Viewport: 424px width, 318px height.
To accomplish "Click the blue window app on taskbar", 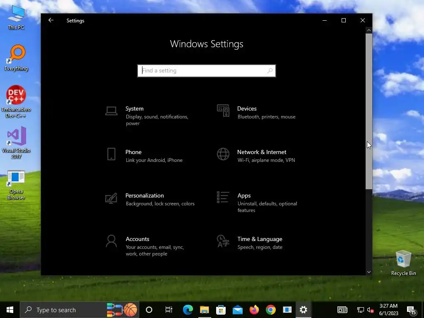I will 287,310.
